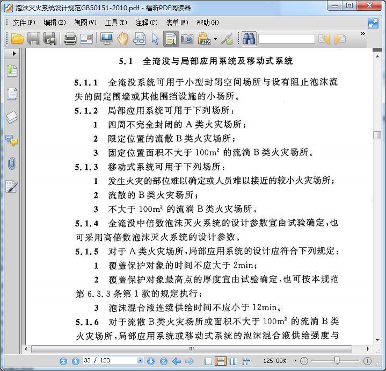
Task: Click the Email envelope icon
Action: point(86,39)
